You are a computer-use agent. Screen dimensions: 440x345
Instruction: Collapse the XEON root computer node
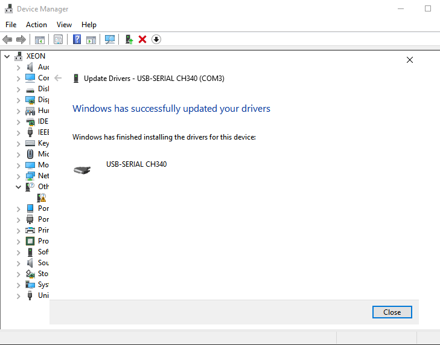(7, 56)
